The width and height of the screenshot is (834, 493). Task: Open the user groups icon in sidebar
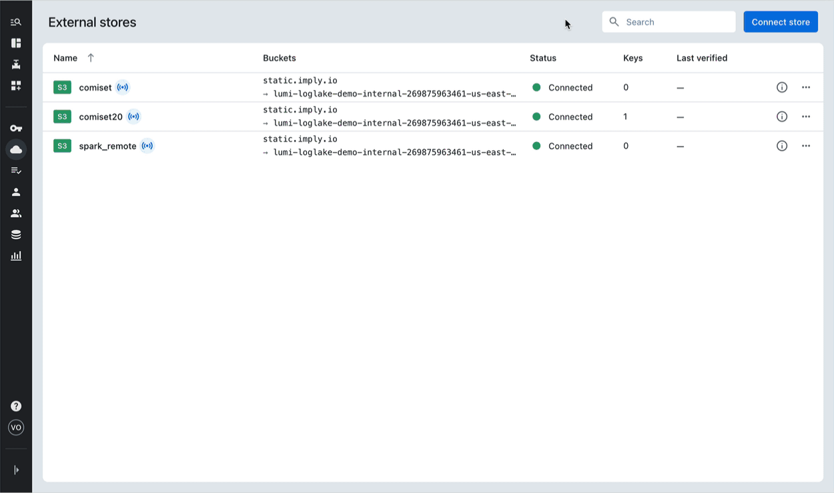(x=16, y=213)
